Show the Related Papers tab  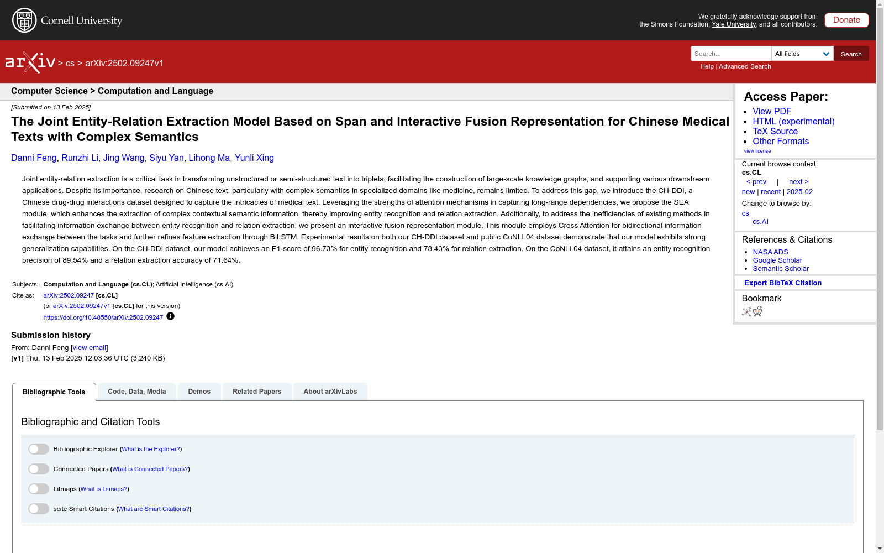point(257,392)
